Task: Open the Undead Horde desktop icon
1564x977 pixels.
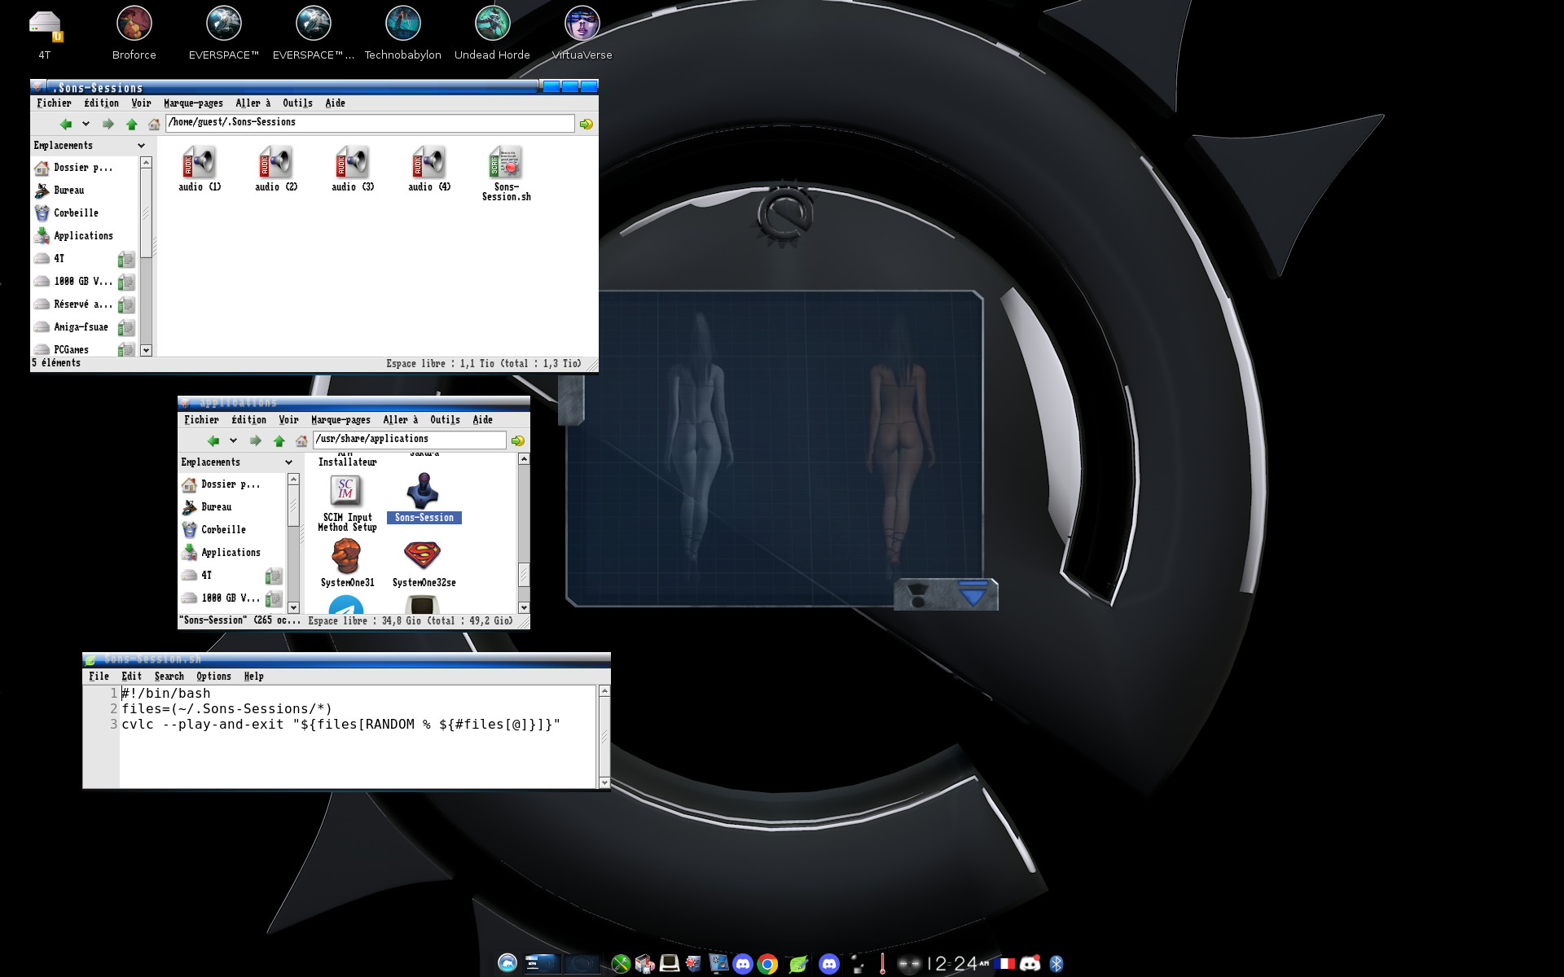Action: pyautogui.click(x=492, y=33)
